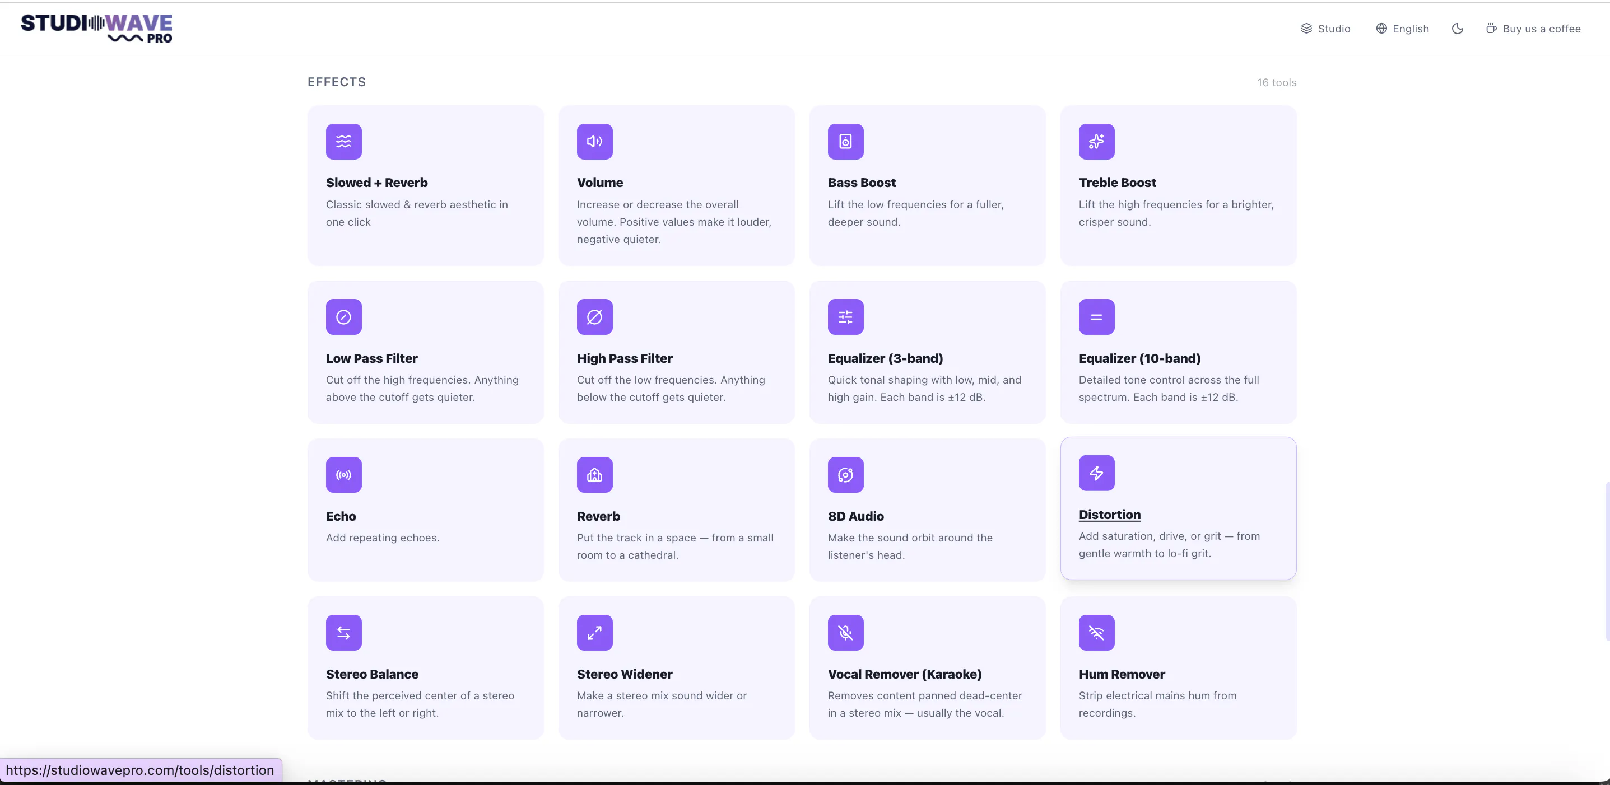Image resolution: width=1610 pixels, height=785 pixels.
Task: Click 'Add saturation, drive, or grit' description
Action: coord(1169,545)
